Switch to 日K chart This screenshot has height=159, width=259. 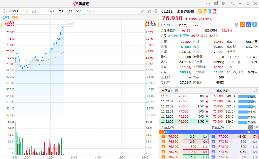tap(43, 11)
